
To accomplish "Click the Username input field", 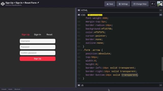I will [37, 41].
